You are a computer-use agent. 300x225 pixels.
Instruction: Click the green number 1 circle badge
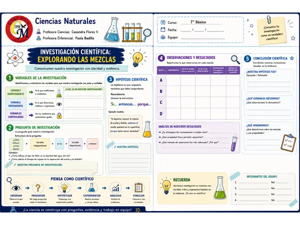[9, 78]
